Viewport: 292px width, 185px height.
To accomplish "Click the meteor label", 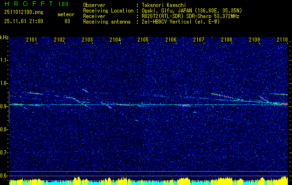I will (66, 14).
